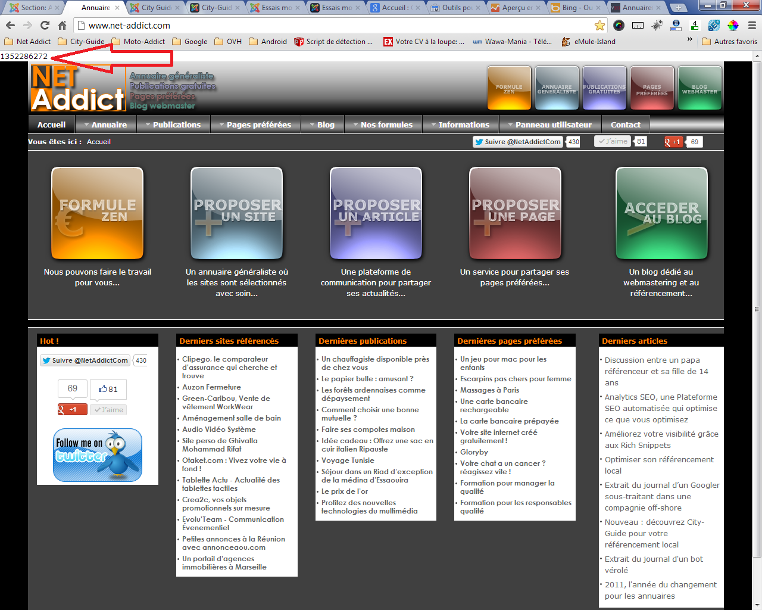762x610 pixels.
Task: Click the Follow me on twitter bird image
Action: pyautogui.click(x=98, y=455)
